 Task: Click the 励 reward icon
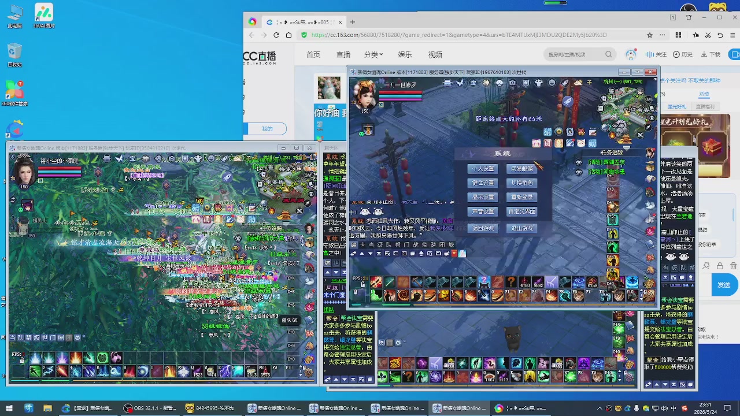click(x=592, y=143)
